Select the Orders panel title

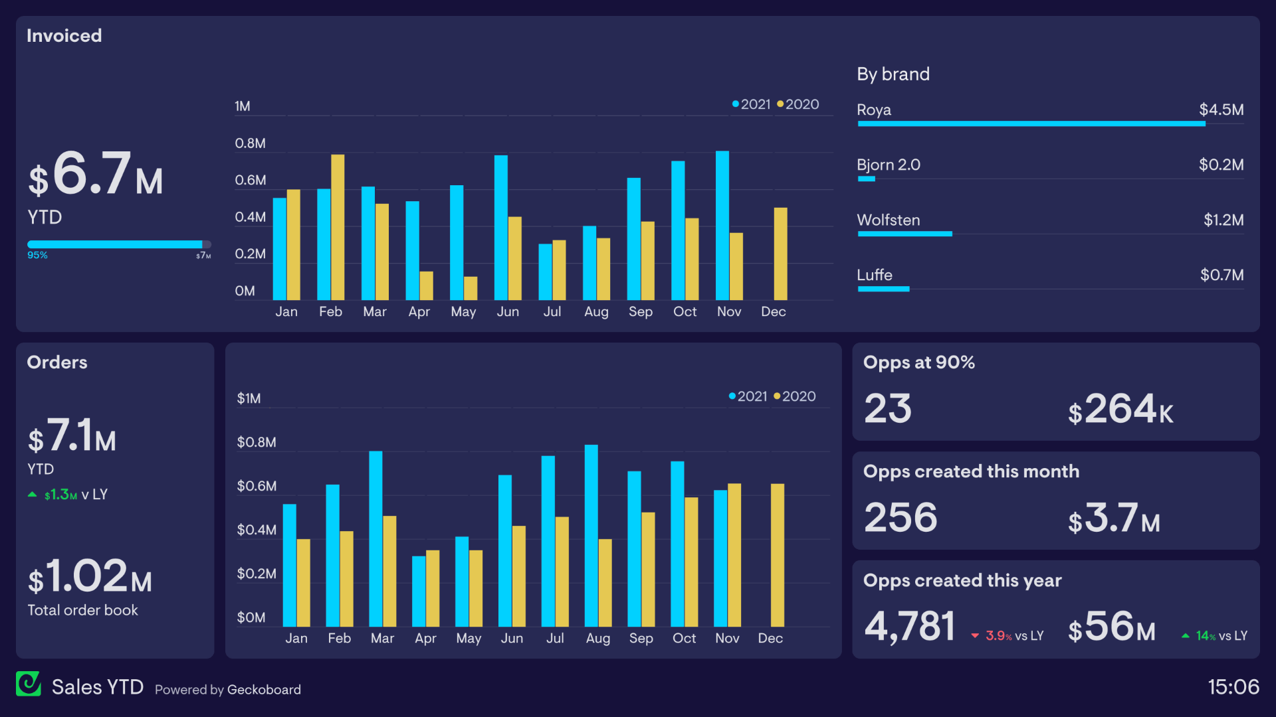[55, 362]
